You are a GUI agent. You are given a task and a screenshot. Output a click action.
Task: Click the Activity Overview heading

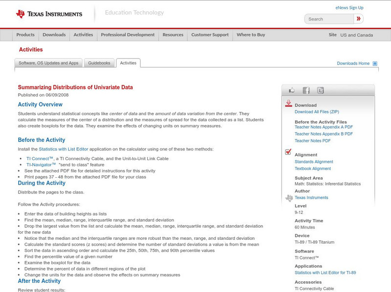point(40,104)
